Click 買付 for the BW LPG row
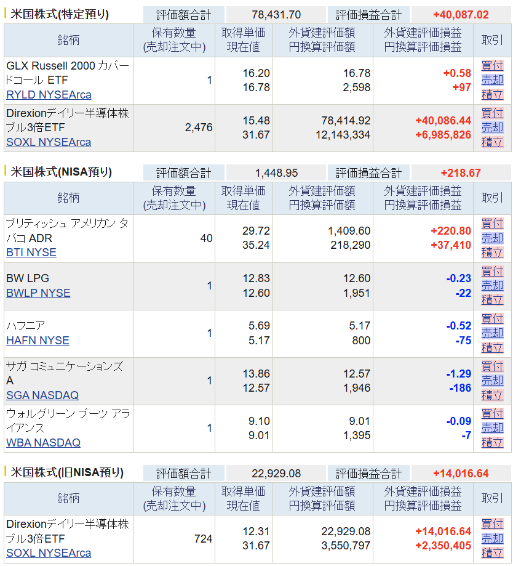513x566 pixels. pos(492,271)
